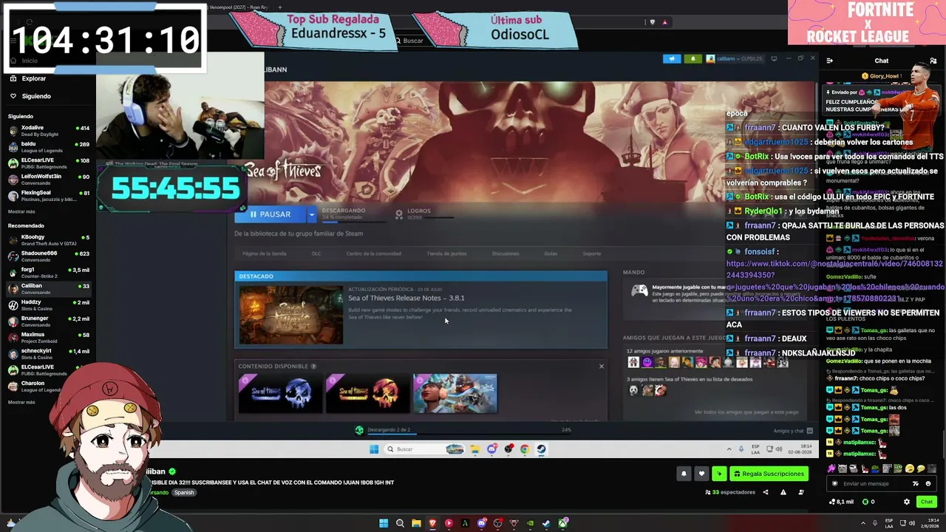Open forg1's Counter-Strike 2 channel
The image size is (946, 532).
(x=48, y=273)
